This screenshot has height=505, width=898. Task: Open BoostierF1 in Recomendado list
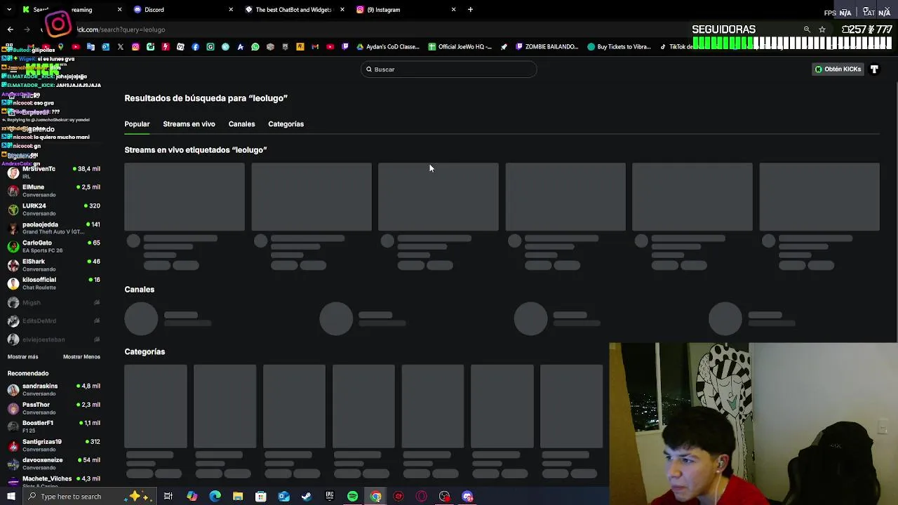pos(53,426)
